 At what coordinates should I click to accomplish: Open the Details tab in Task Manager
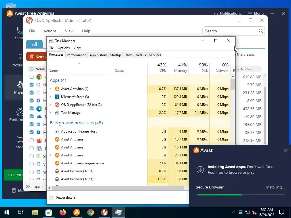click(141, 55)
